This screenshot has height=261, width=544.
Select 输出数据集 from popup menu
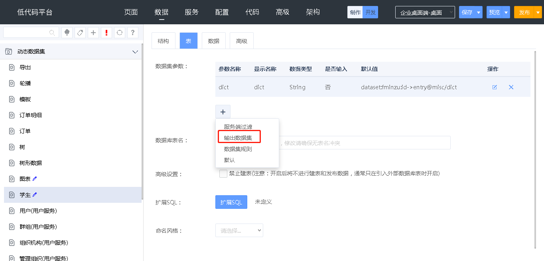pyautogui.click(x=238, y=138)
